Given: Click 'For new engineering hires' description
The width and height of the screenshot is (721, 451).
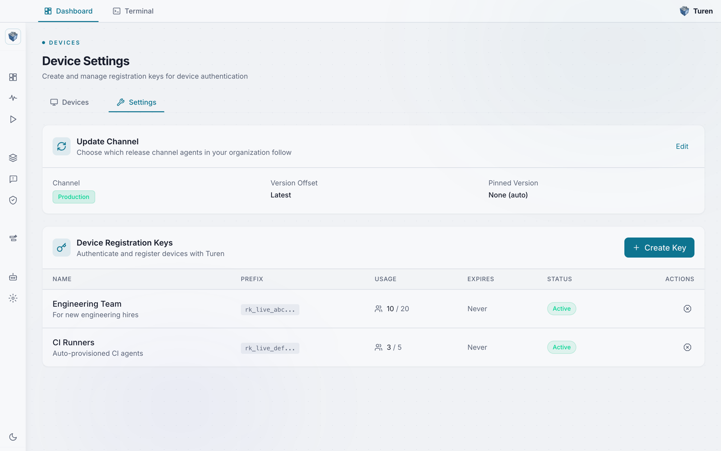Looking at the screenshot, I should [x=96, y=315].
